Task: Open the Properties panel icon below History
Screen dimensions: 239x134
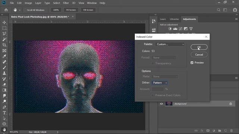Action: [x=153, y=30]
